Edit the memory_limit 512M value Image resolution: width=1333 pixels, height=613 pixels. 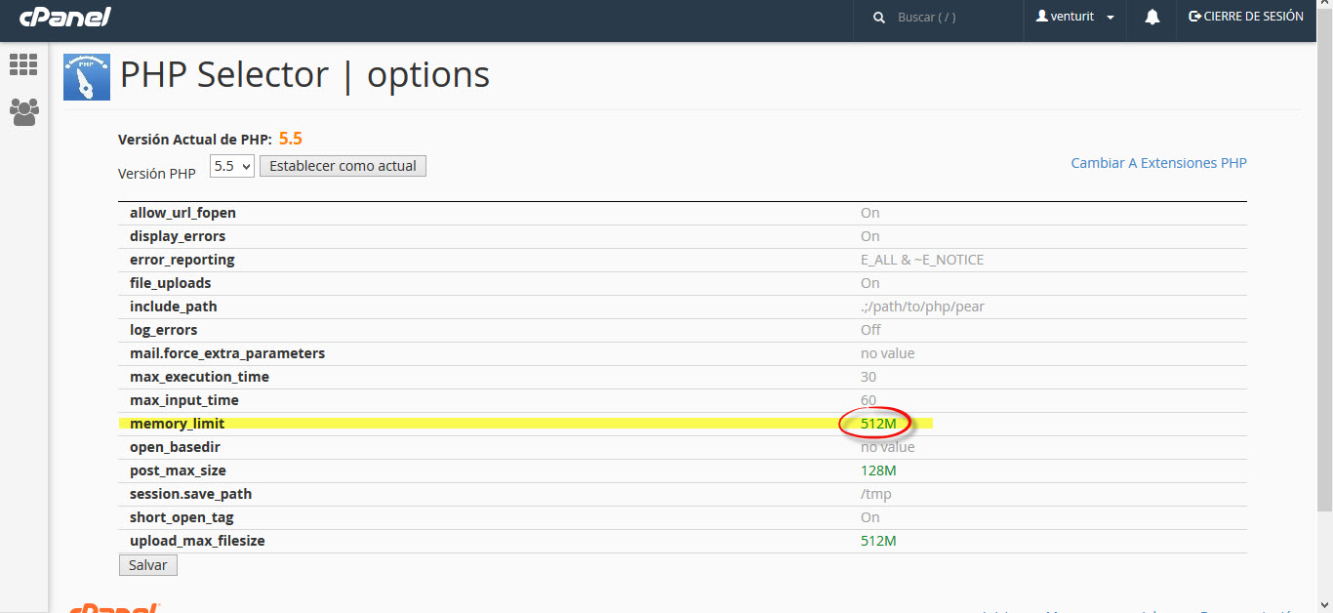coord(878,424)
